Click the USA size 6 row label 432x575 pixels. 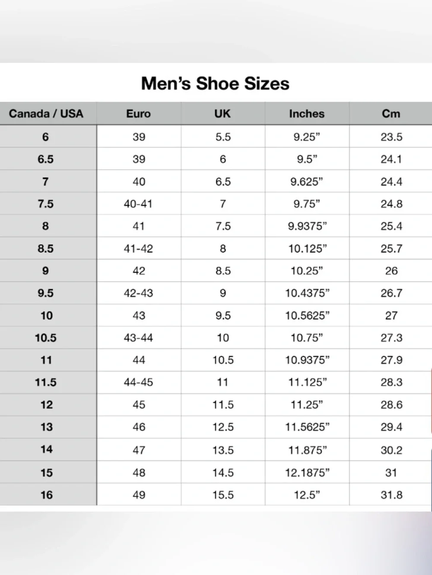[x=45, y=137]
